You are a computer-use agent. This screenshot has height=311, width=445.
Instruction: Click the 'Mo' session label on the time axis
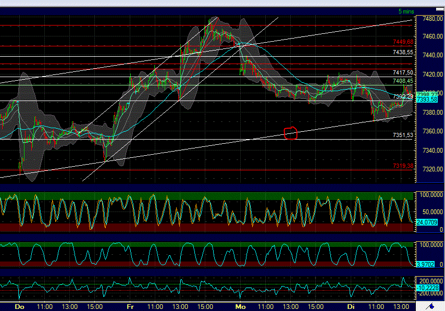240,307
